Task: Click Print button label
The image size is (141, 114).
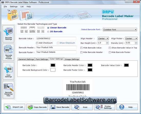Action: [x=85, y=107]
